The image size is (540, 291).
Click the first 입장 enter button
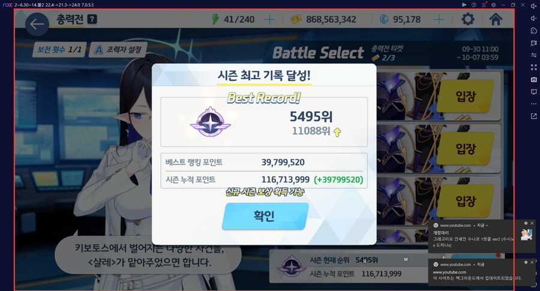[465, 96]
